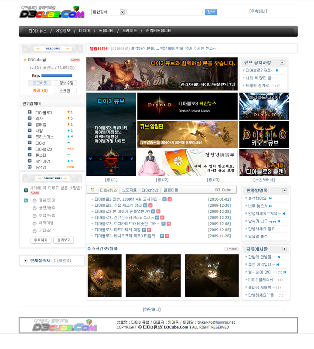Screen dimensions: 314x349
Task: Select the 해외여행 poll option
Action: click(34, 223)
